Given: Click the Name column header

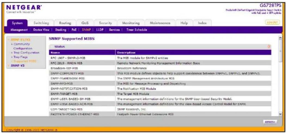Looking at the screenshot, I should coord(82,52).
